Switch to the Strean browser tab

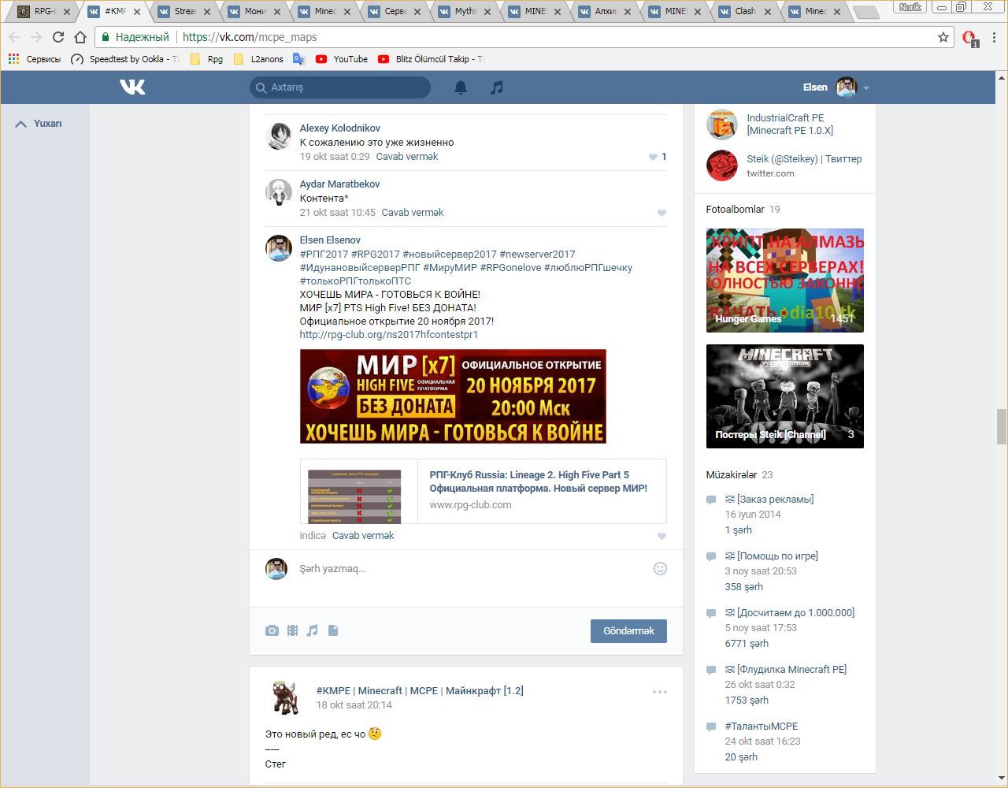[183, 12]
